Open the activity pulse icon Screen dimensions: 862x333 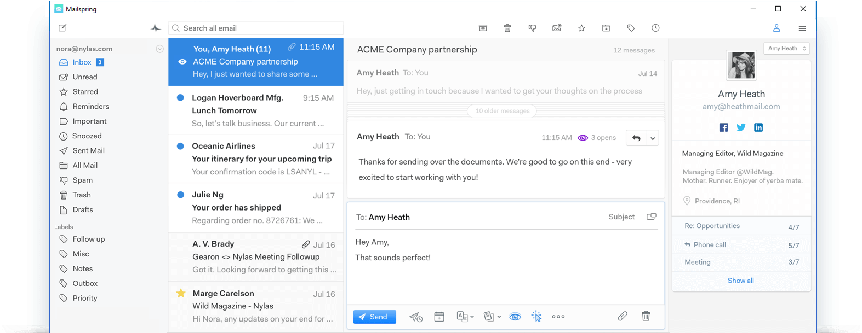156,28
